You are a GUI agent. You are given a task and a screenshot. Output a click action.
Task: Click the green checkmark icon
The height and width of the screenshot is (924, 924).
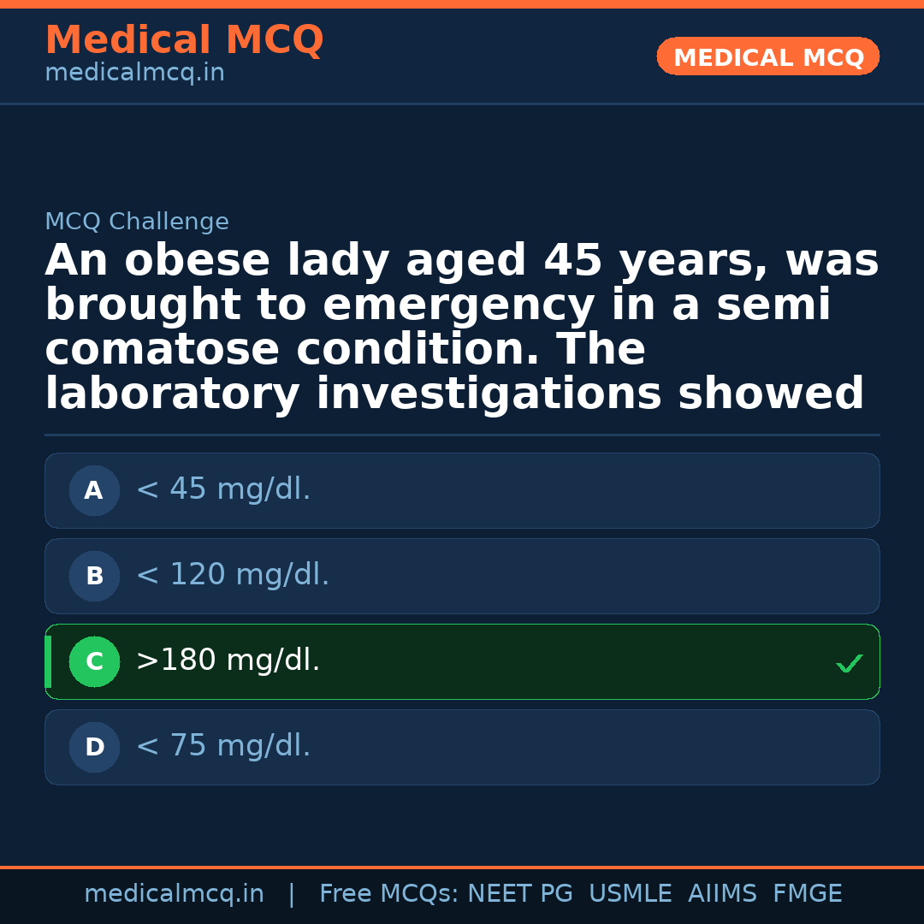coord(849,663)
